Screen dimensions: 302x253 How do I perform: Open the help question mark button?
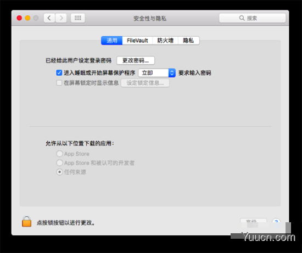point(276,221)
